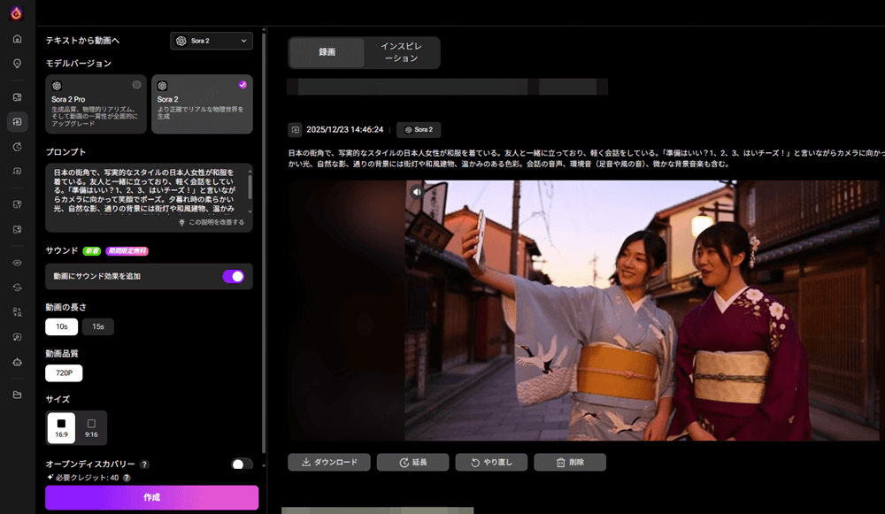Click the lightbulb icon in the left sidebar
Screen dimensions: 885x514
click(17, 63)
